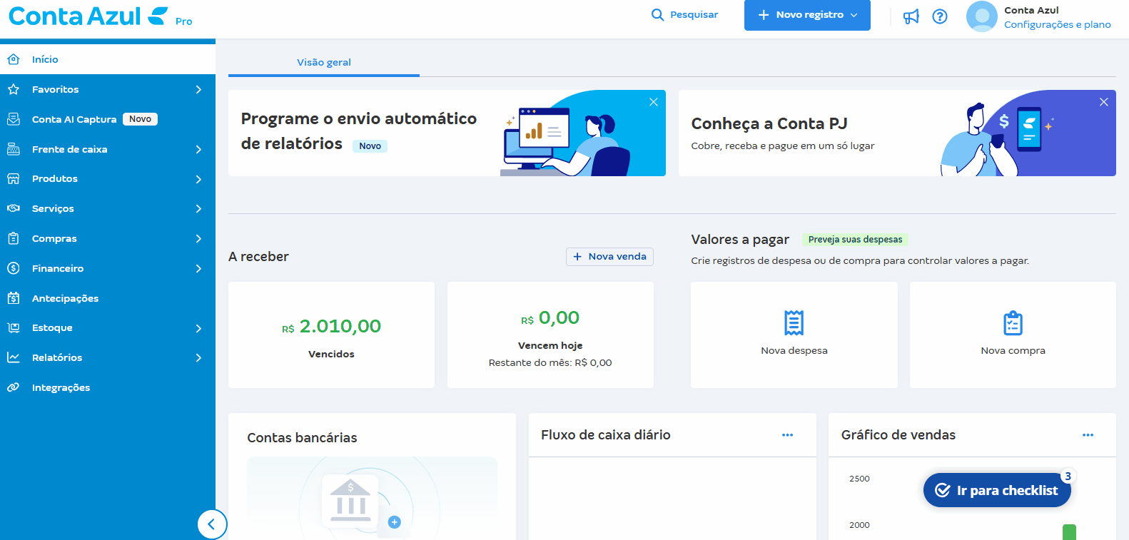Expand the Frente de caixa chevron

click(x=198, y=149)
